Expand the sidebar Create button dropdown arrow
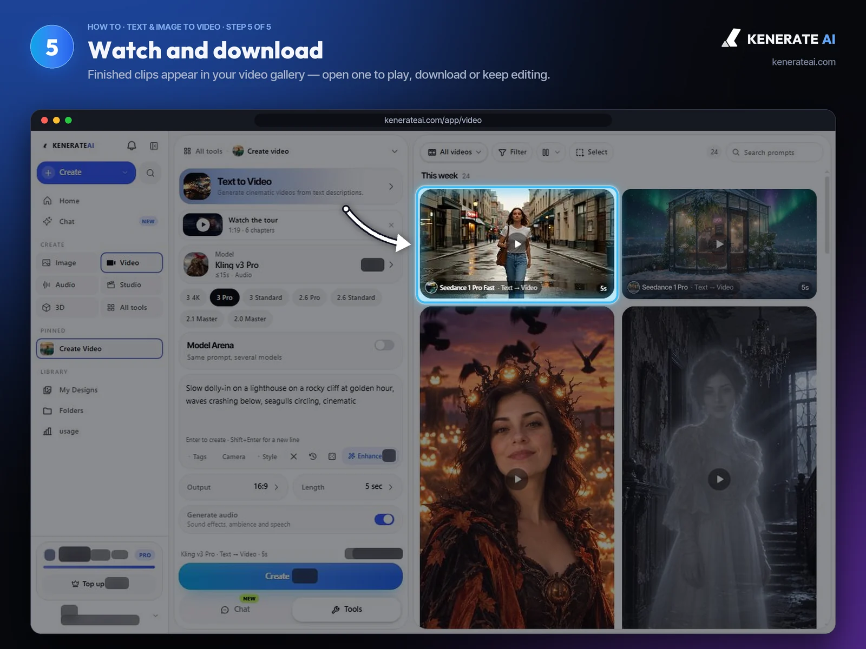Screen dimensions: 866x649 click(x=125, y=173)
